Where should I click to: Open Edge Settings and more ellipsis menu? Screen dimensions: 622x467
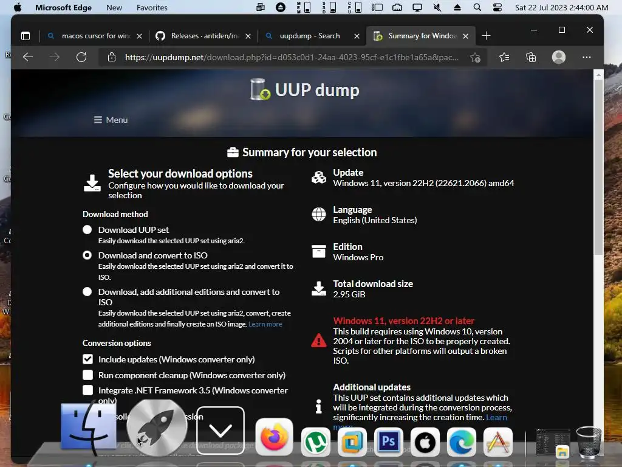(x=587, y=57)
